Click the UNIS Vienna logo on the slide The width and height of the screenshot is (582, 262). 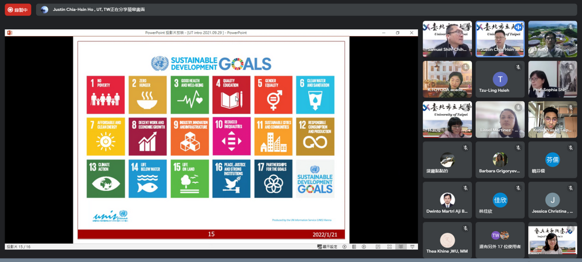point(110,216)
